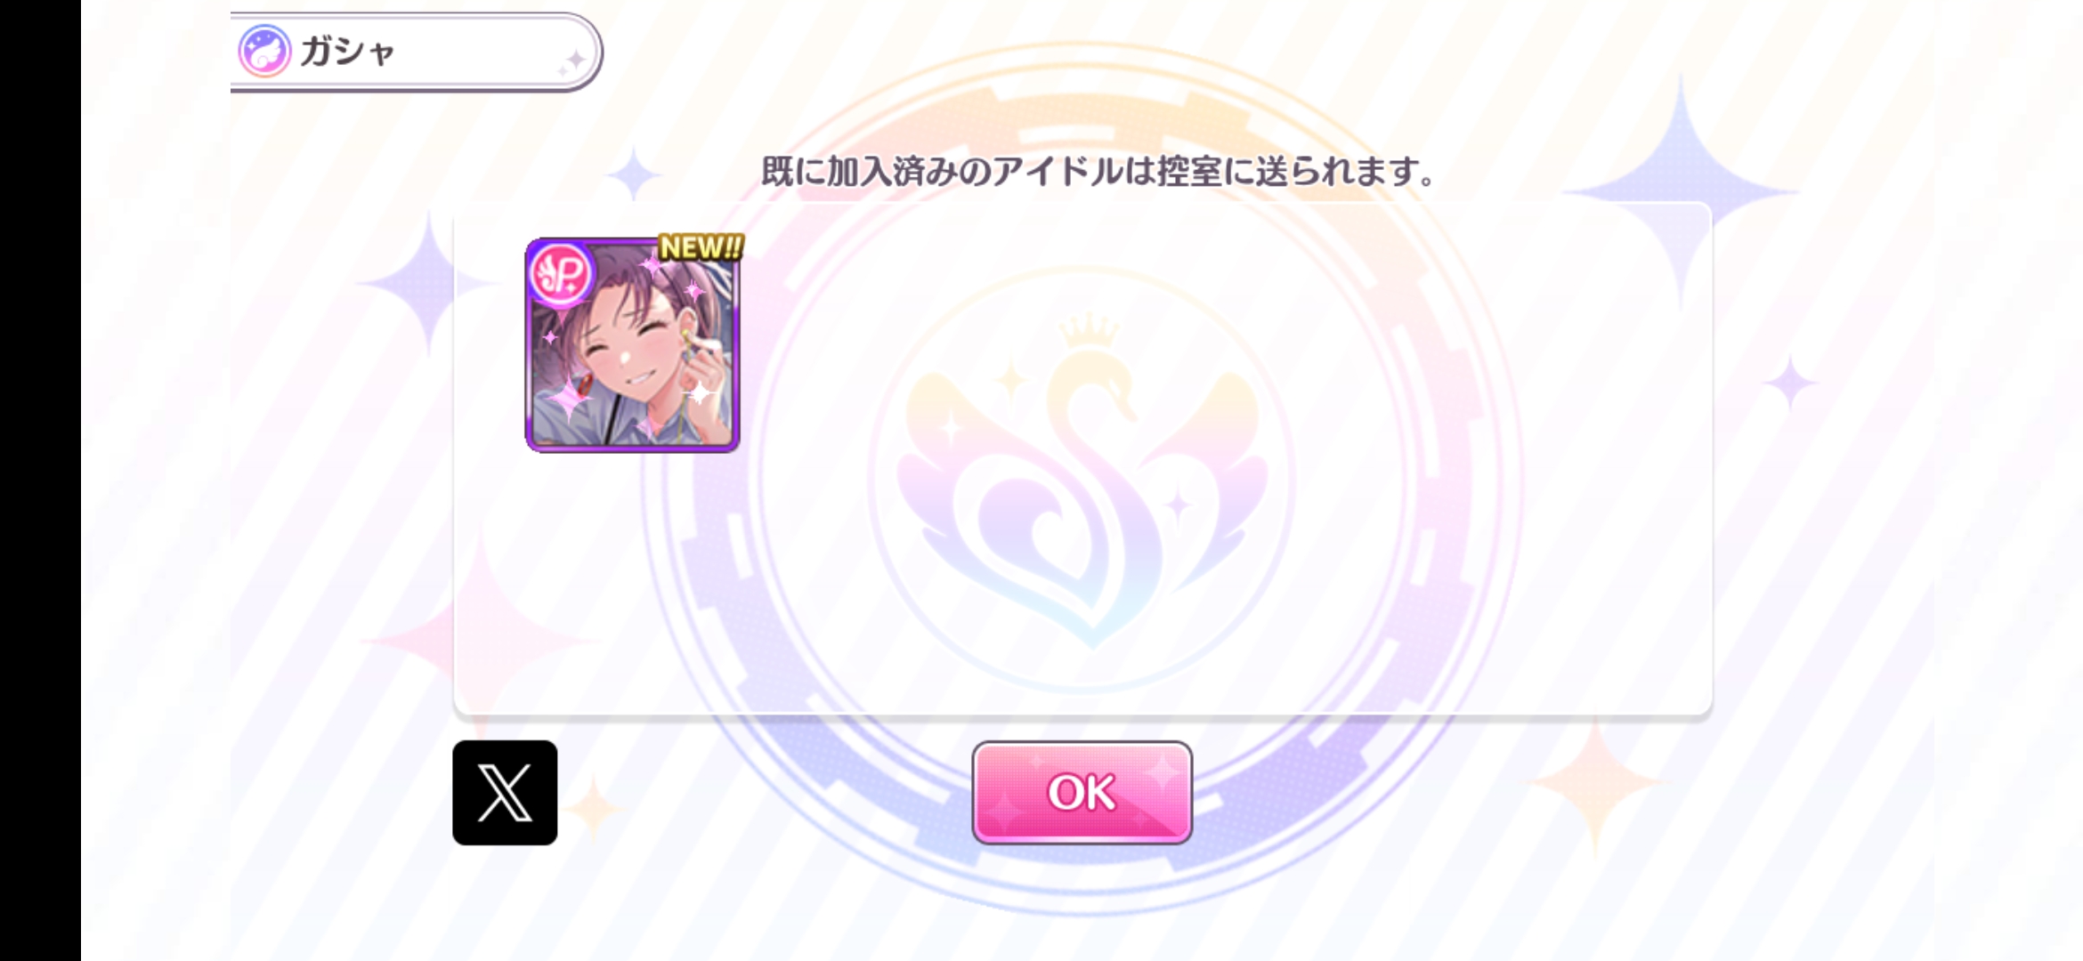Select the ガシャ header title
Screen dimensions: 2083x961
(x=347, y=52)
